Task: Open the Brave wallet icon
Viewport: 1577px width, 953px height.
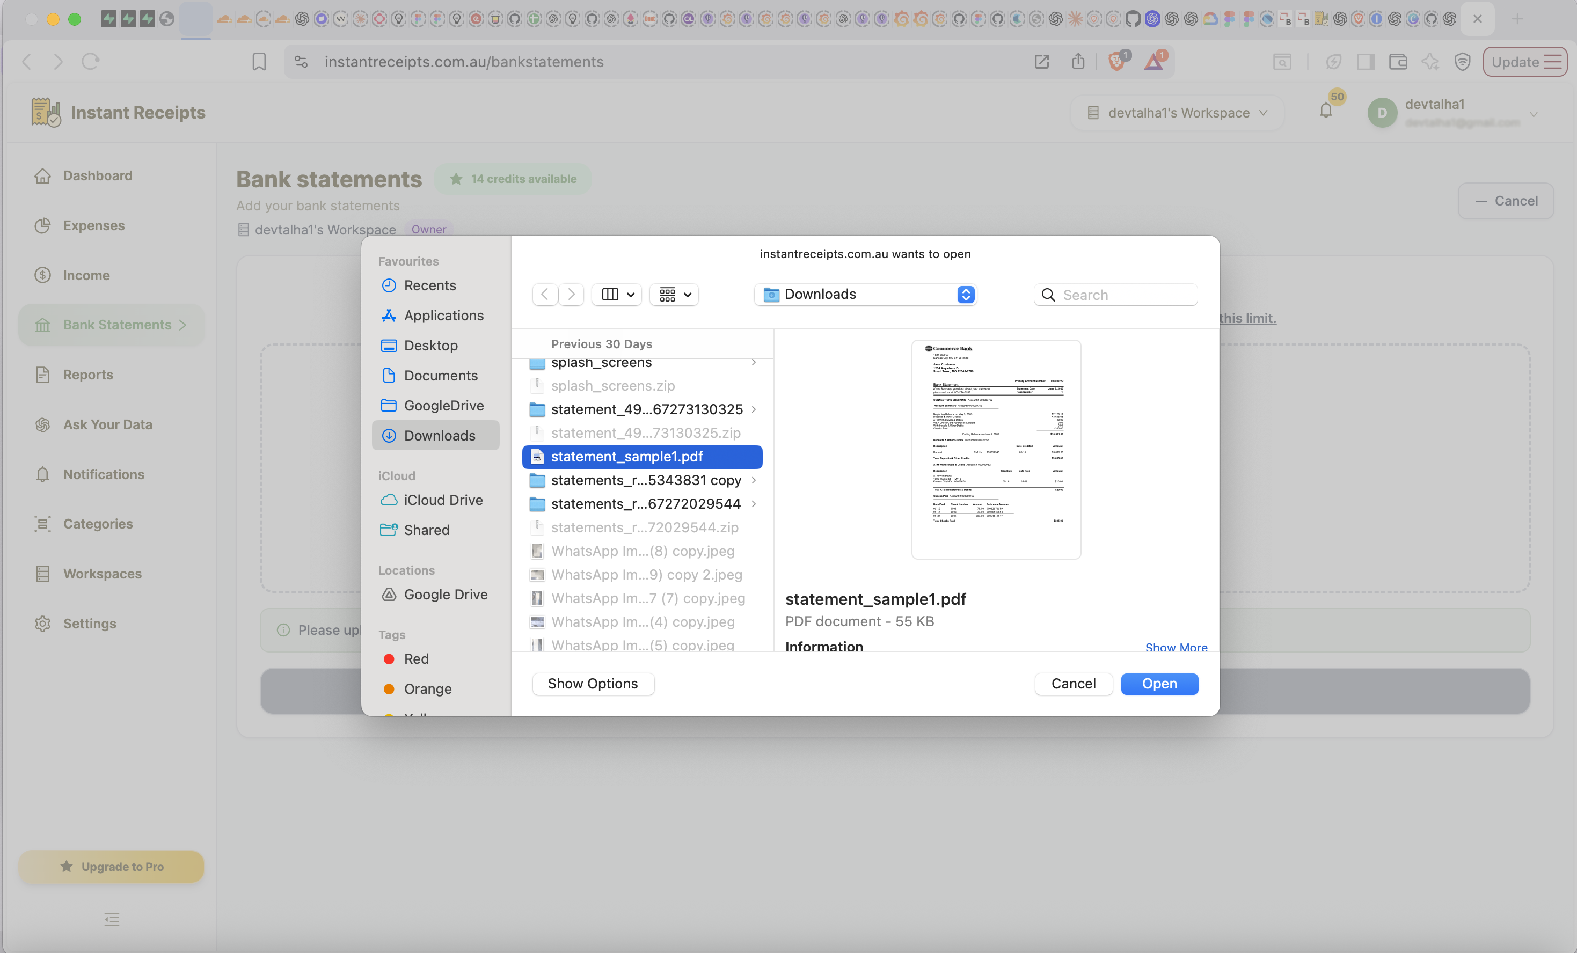Action: pyautogui.click(x=1398, y=62)
